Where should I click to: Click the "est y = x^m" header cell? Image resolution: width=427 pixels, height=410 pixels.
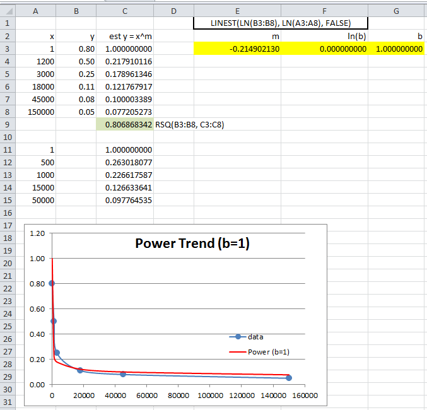tap(124, 36)
